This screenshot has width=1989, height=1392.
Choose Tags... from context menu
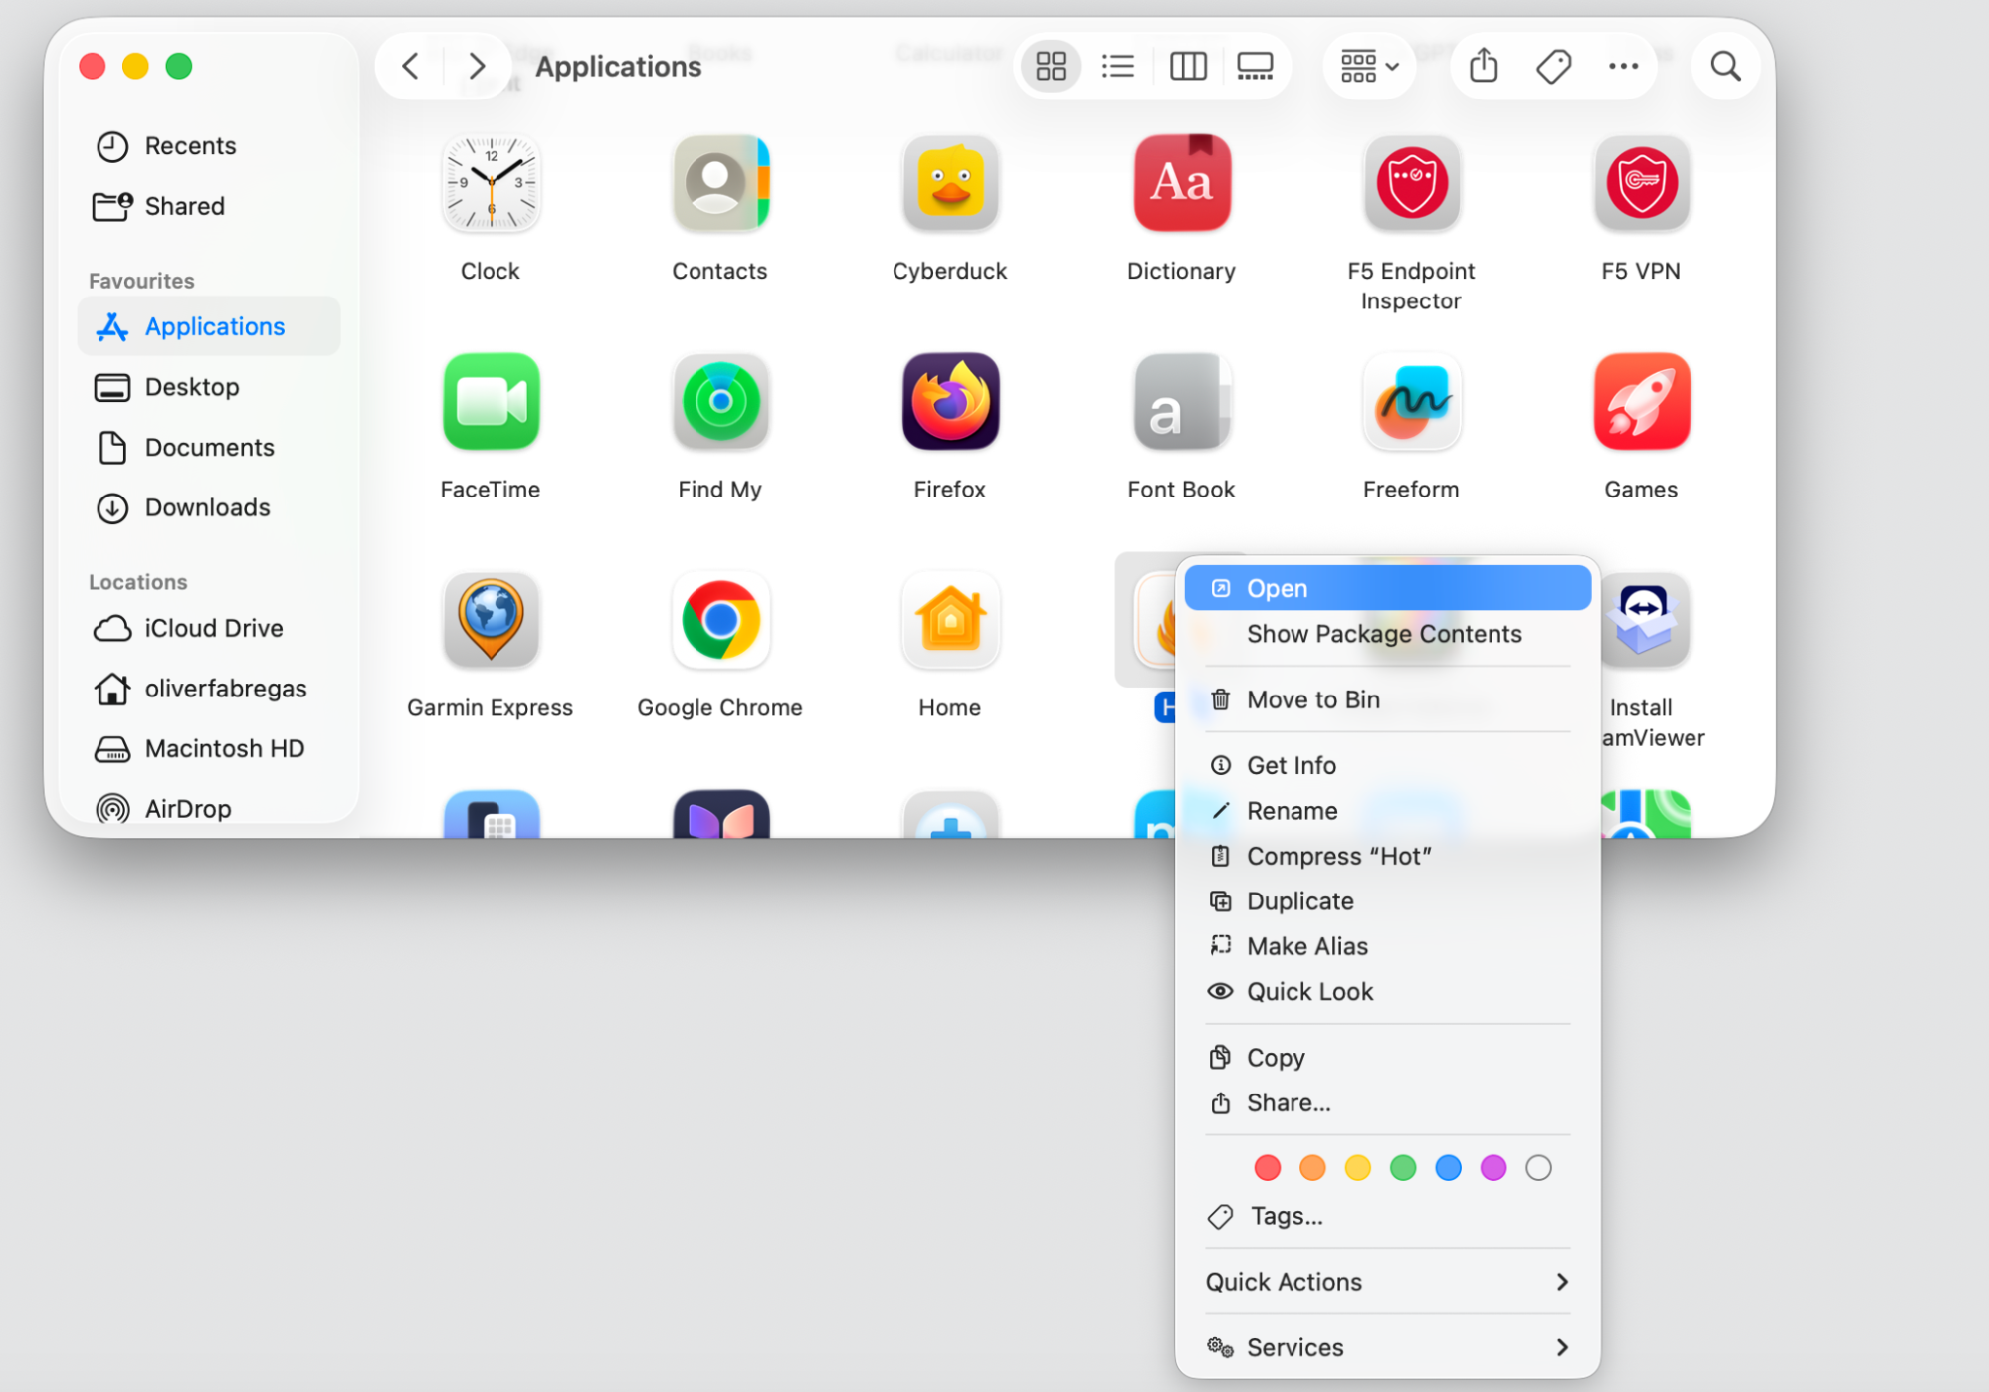coord(1387,1216)
